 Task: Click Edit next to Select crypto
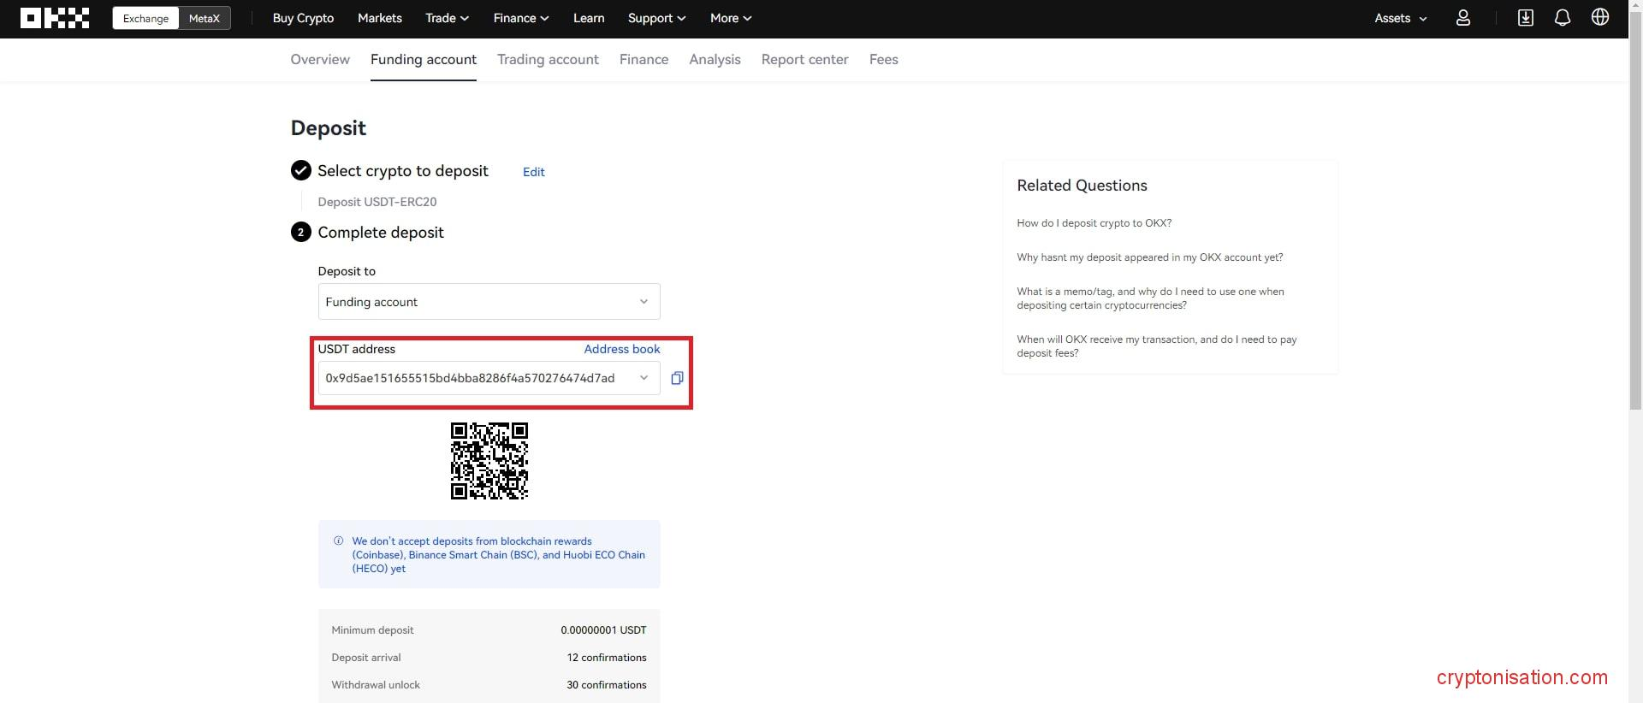pyautogui.click(x=533, y=172)
